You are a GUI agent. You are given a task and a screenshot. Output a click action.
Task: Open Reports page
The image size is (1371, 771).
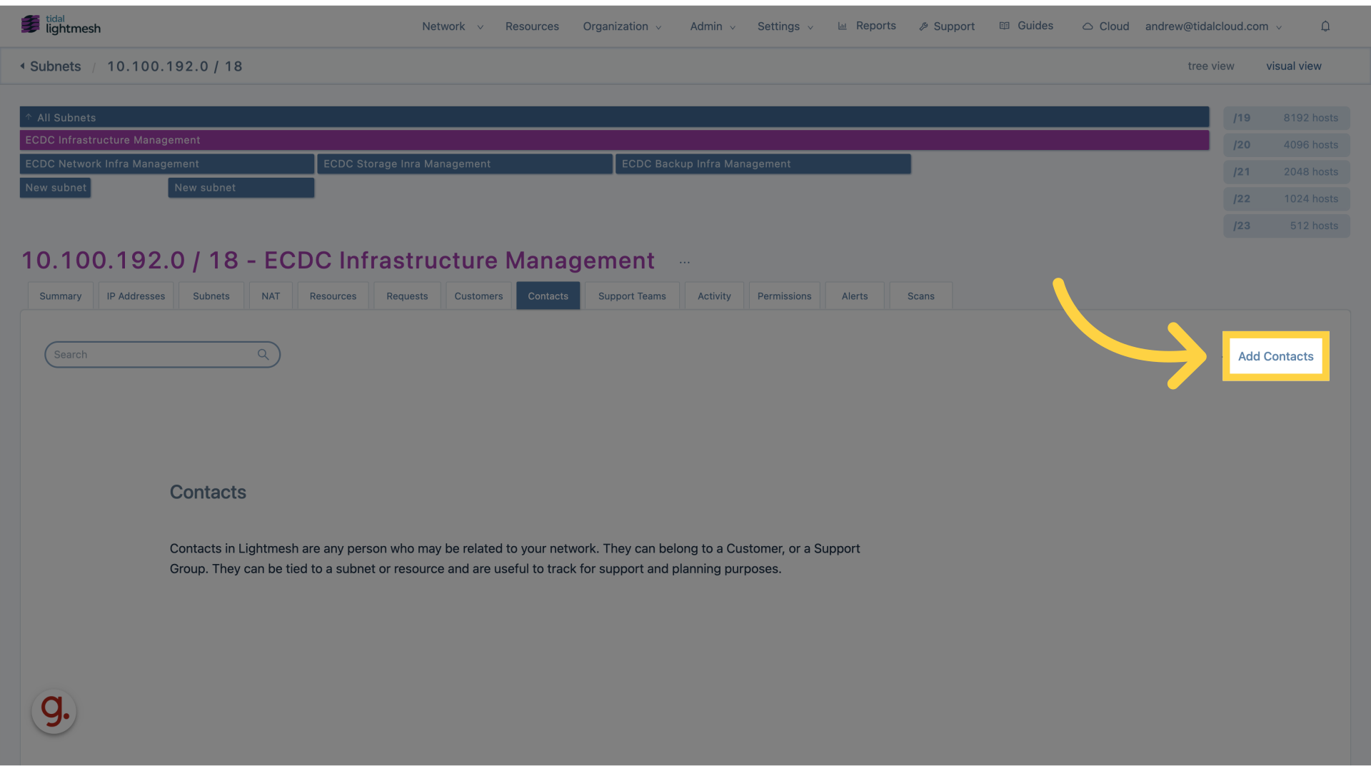[875, 26]
